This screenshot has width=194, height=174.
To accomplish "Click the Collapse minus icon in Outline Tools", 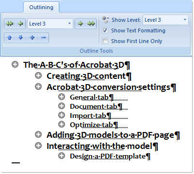I will tap(43, 38).
